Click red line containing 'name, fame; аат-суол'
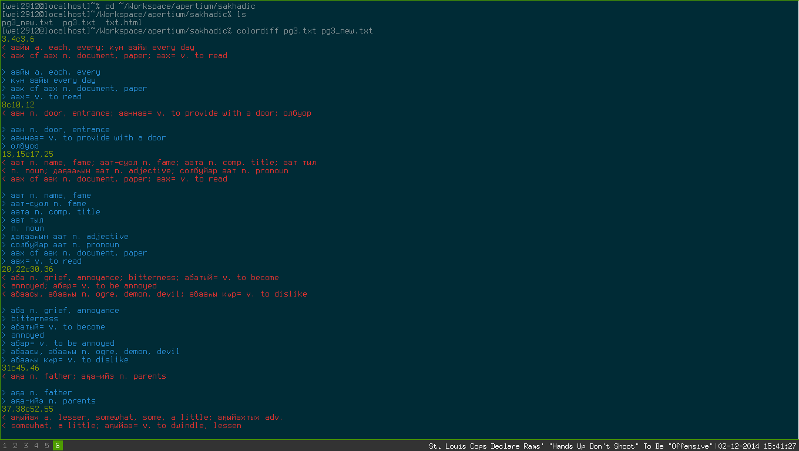Screen dimensions: 799x451 click(x=159, y=163)
